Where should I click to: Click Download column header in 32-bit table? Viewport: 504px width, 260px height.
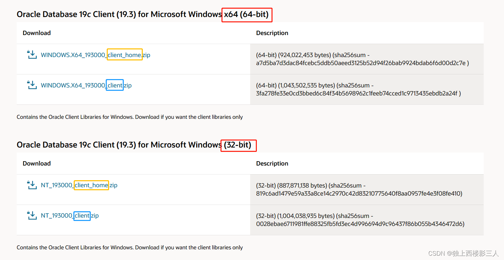point(37,164)
